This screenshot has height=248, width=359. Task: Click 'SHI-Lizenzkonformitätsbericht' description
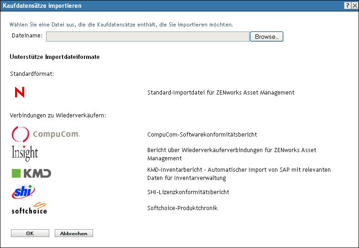tap(188, 192)
